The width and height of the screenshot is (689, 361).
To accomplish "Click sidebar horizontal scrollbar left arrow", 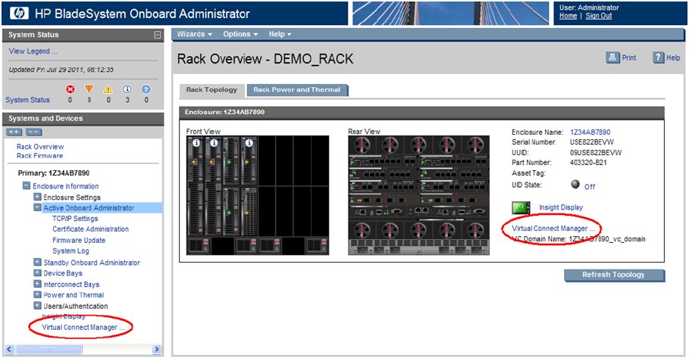I will [x=9, y=350].
